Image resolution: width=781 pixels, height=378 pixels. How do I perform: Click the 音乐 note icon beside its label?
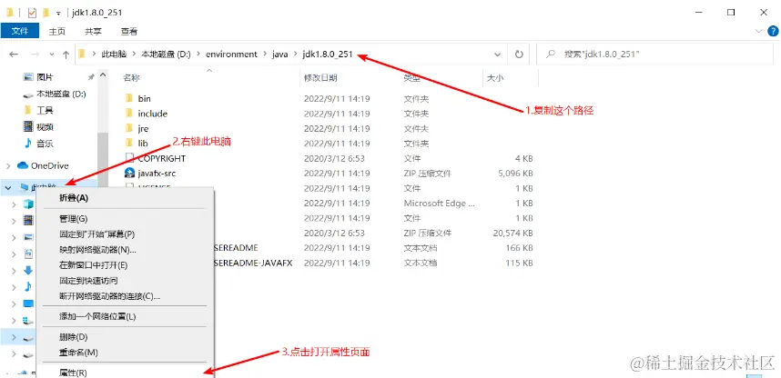pos(28,144)
